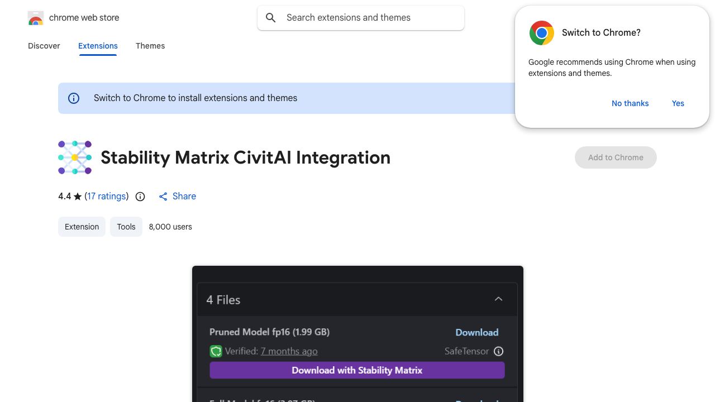Click the info icon in blue banner
Image resolution: width=715 pixels, height=402 pixels.
[74, 98]
